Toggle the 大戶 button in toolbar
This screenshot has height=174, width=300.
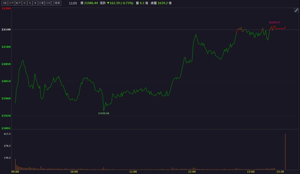(11, 3)
